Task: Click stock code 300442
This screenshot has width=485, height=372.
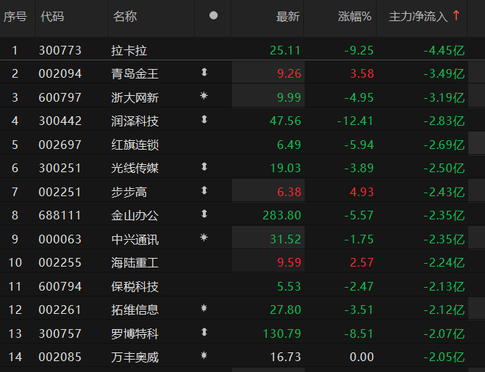Action: (x=60, y=121)
